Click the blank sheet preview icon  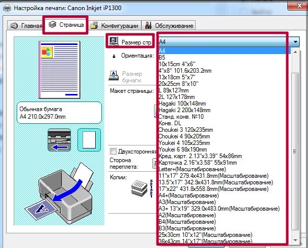pos(89,140)
